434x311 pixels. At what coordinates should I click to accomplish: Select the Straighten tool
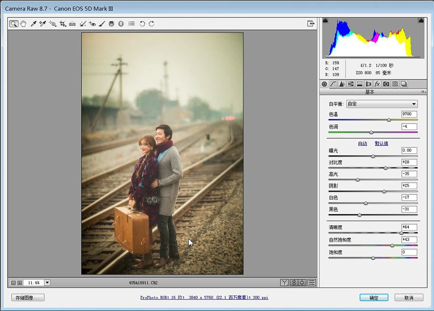click(x=72, y=24)
